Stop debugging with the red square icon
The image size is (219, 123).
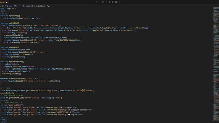pyautogui.click(x=116, y=2)
